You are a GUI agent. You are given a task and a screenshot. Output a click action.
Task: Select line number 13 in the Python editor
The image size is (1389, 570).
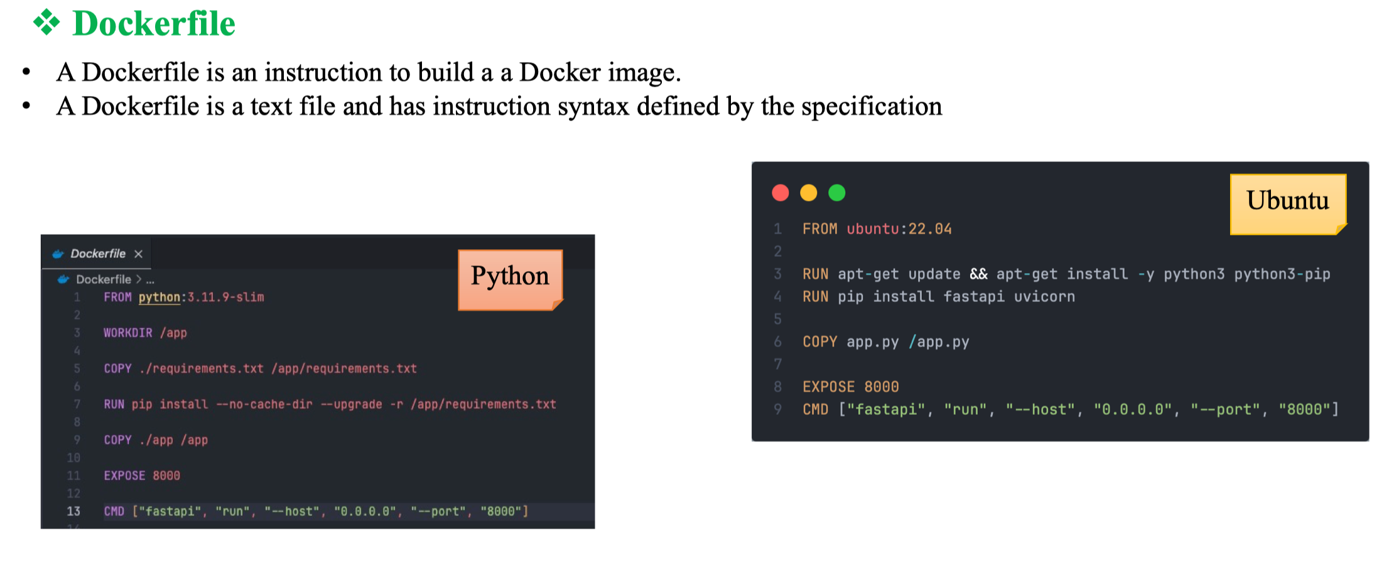pos(73,512)
